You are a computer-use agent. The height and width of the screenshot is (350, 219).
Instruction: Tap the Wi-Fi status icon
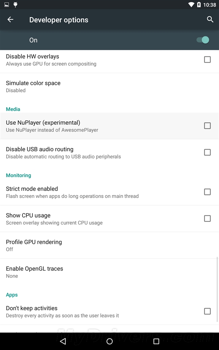(191, 5)
